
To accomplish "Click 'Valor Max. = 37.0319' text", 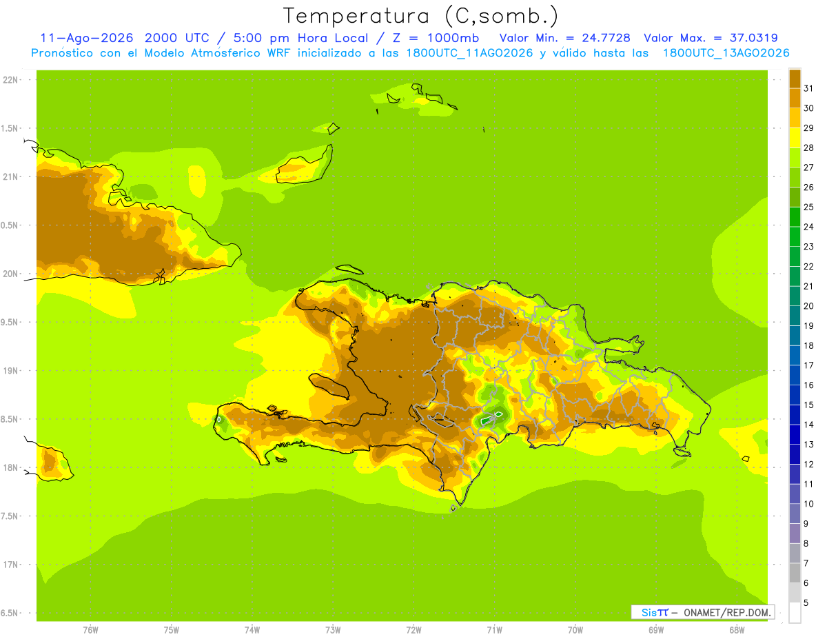I will [711, 38].
